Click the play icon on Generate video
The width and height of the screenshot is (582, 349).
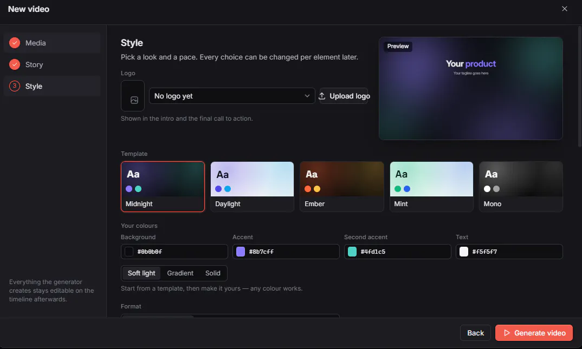507,333
